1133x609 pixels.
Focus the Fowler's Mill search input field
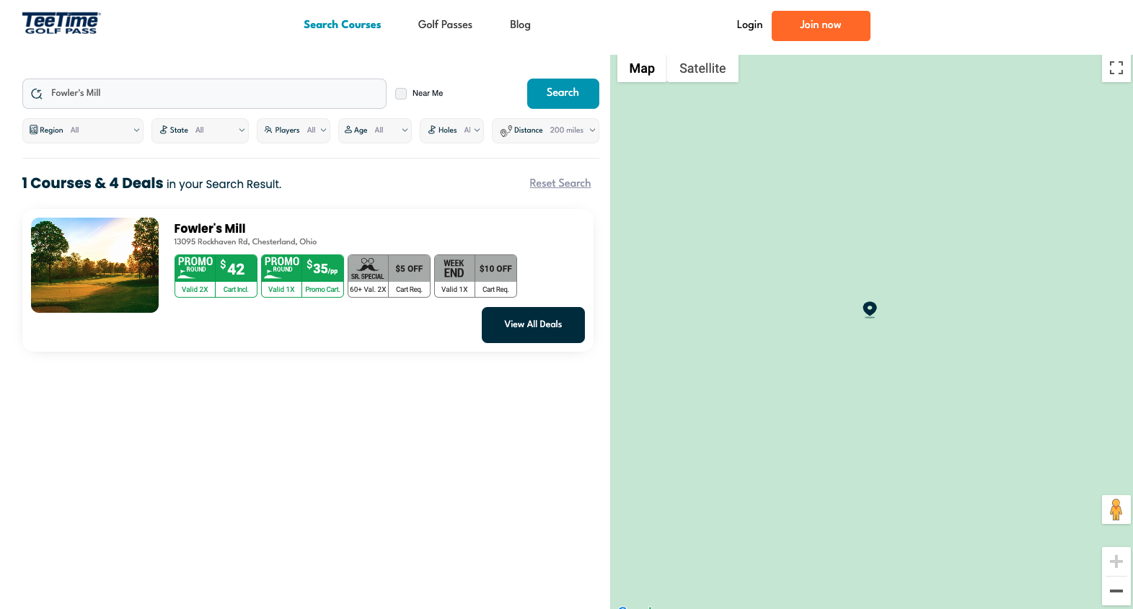(204, 94)
